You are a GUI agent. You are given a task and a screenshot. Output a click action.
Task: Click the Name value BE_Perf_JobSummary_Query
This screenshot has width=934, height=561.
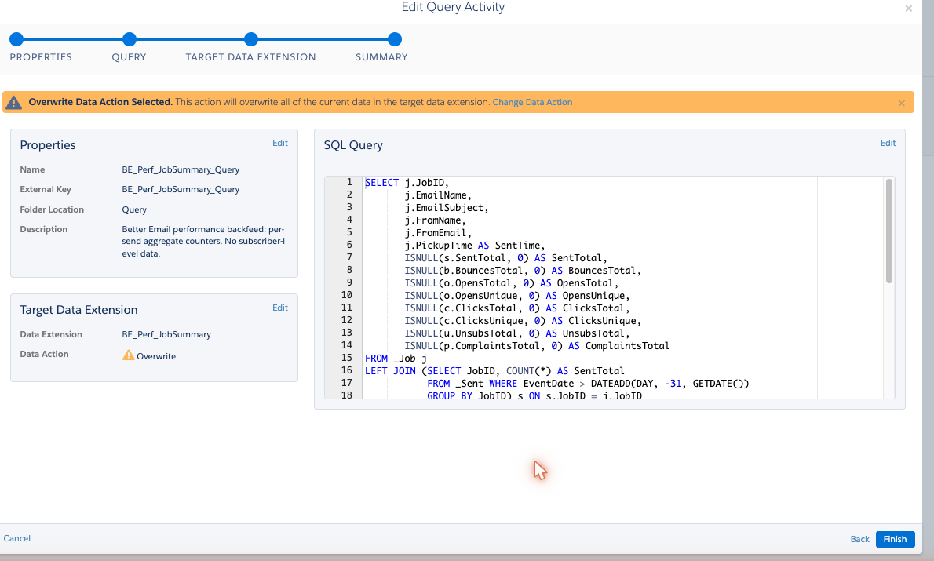tap(181, 169)
